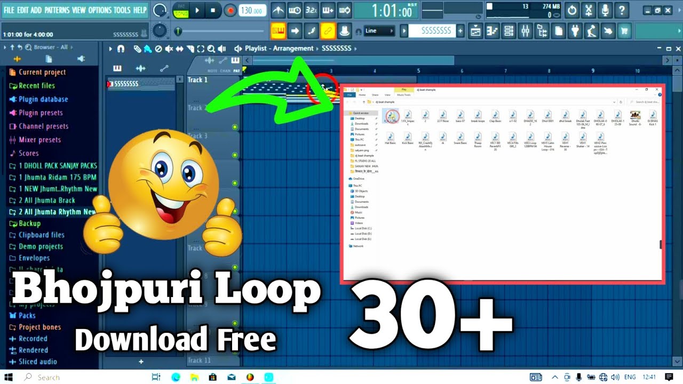Select the playlist Slice tool
Image resolution: width=683 pixels, height=384 pixels.
(190, 49)
